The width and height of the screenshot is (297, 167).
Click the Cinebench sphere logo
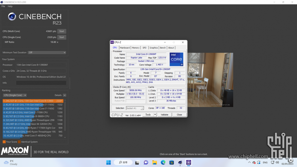[12, 17]
